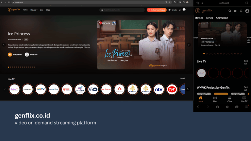The image size is (251, 141).
Task: Open the Chrome three-dot menu
Action: pos(191,2)
